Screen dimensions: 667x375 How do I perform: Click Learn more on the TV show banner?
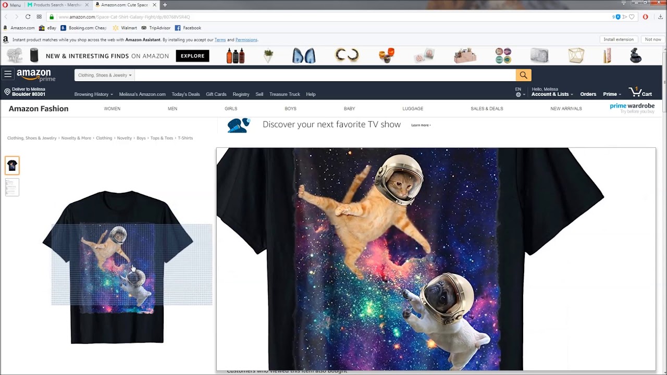click(x=421, y=125)
